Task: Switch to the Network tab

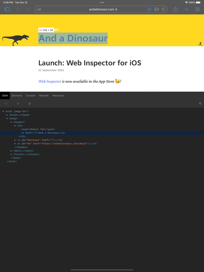Action: 44,96
